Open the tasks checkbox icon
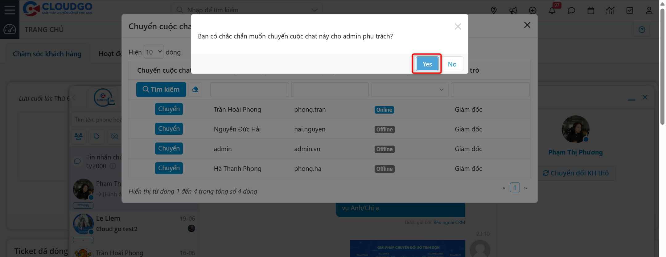The image size is (666, 257). [630, 10]
